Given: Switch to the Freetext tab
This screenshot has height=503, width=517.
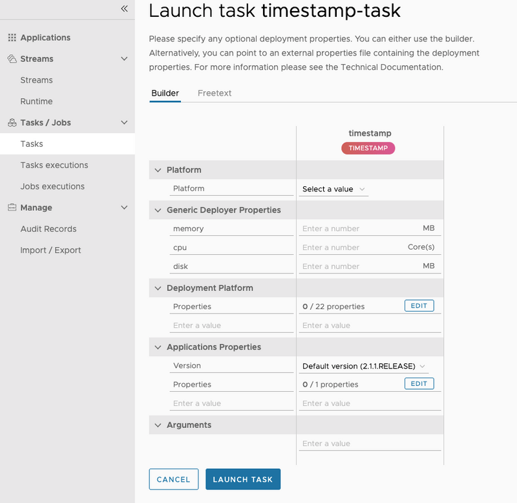Looking at the screenshot, I should tap(215, 93).
